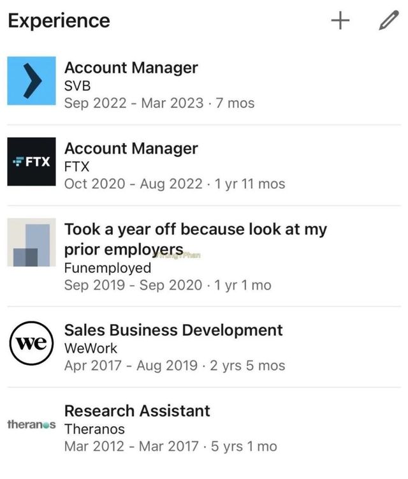Select the Account Manager title at FTX

click(x=131, y=149)
